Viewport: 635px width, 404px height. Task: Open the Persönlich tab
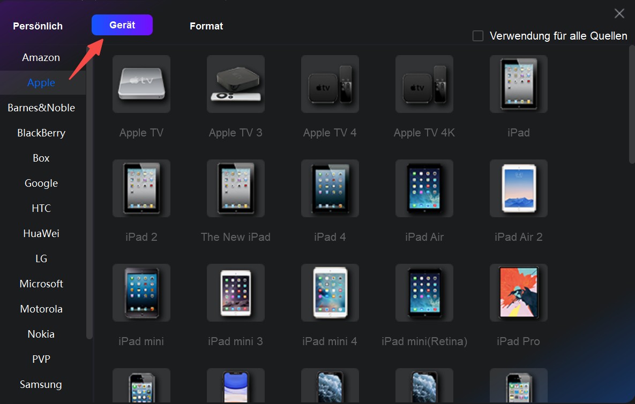(x=38, y=26)
